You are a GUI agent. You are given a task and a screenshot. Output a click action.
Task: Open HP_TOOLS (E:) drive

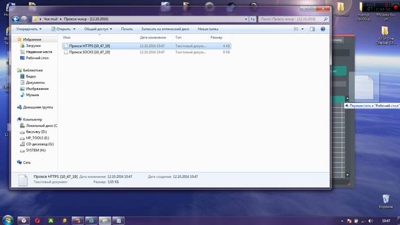[x=37, y=137]
